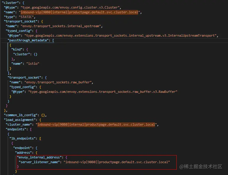The width and height of the screenshot is (228, 175).
Task: Click the "endpoints" key
Action: pos(16,129)
